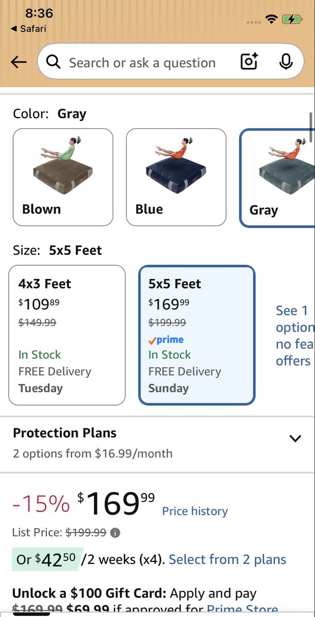The height and width of the screenshot is (617, 315).
Task: Open the Price history link
Action: 195,511
